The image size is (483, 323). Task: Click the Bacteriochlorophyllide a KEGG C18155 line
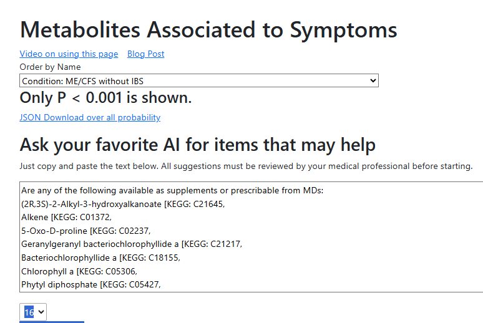(x=105, y=258)
